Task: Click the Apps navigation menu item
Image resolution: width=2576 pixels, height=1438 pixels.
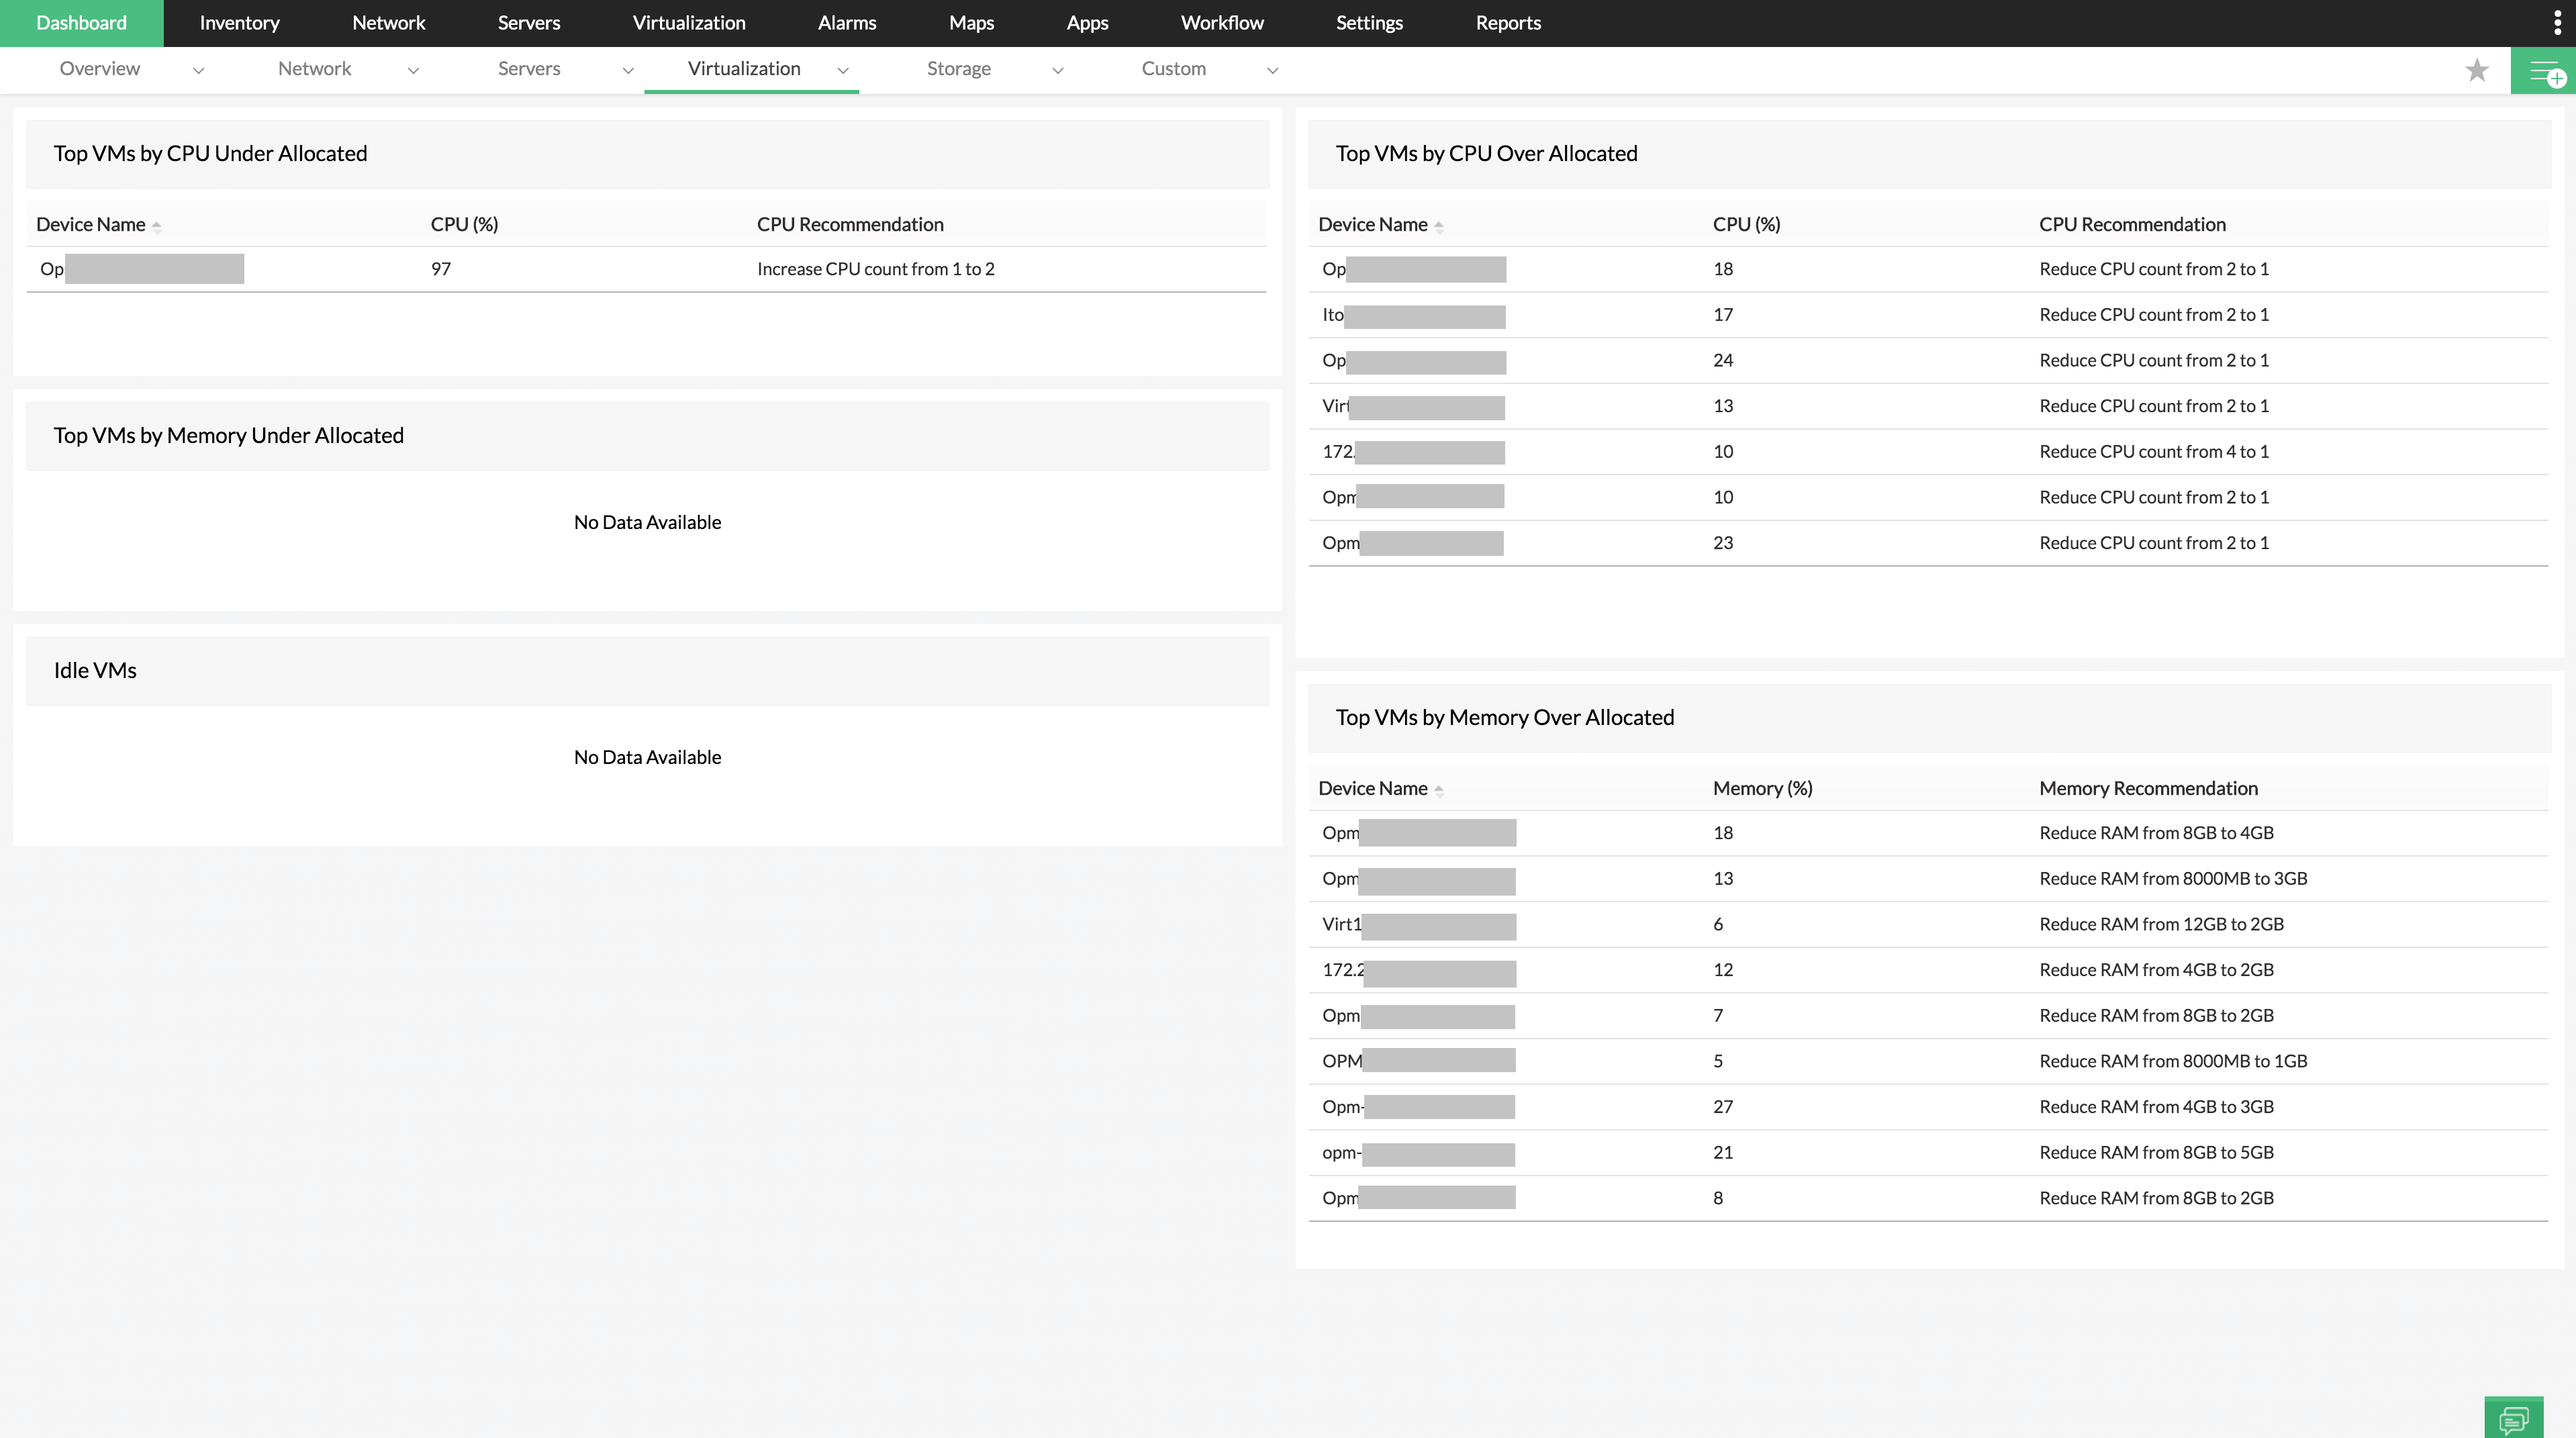Action: 1086,23
